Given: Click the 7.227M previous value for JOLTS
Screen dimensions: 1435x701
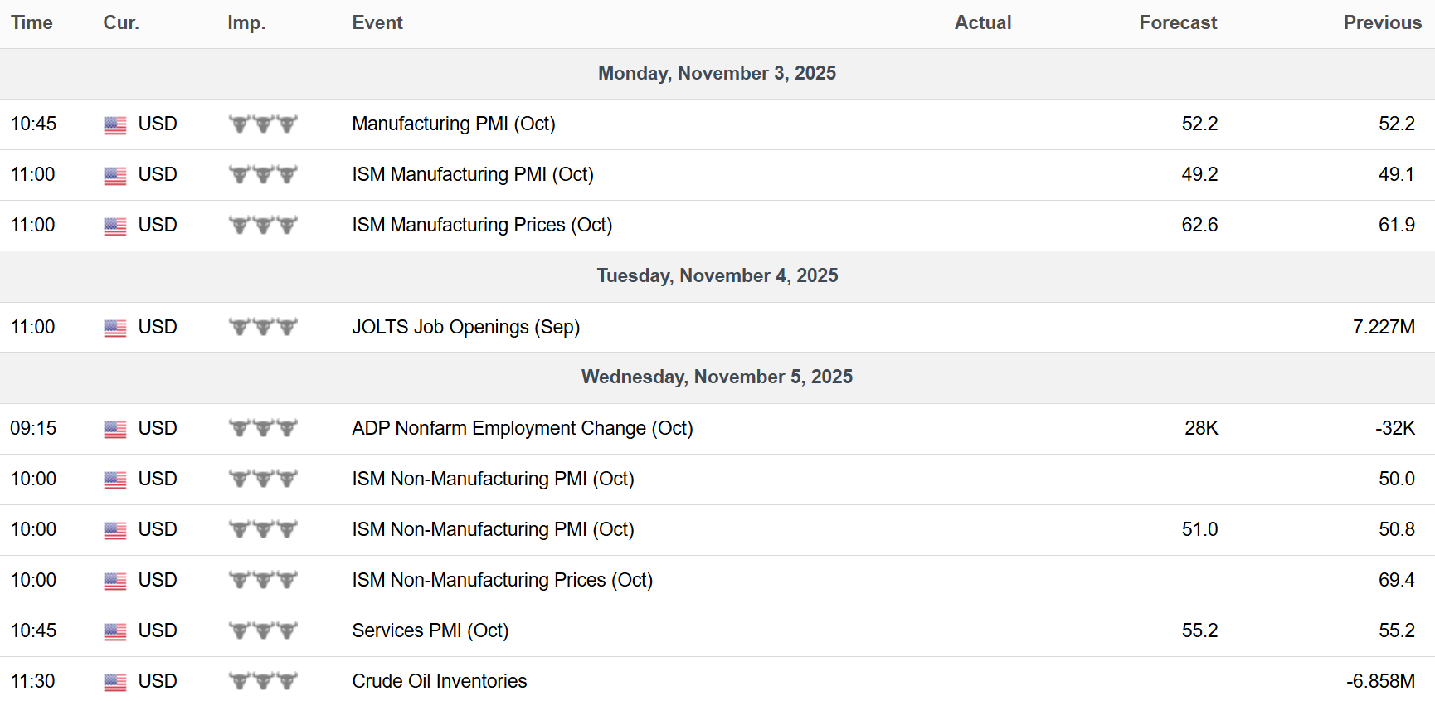Looking at the screenshot, I should [1384, 327].
